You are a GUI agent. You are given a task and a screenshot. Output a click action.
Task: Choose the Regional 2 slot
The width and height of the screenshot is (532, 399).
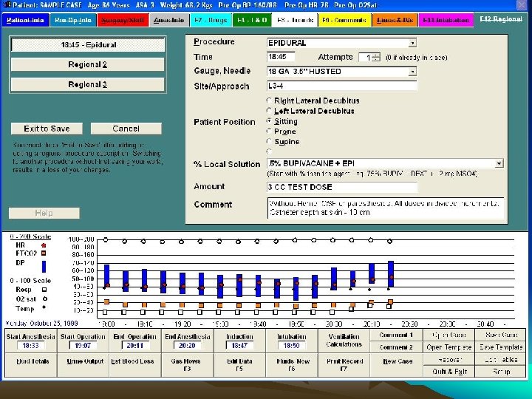[x=88, y=64]
